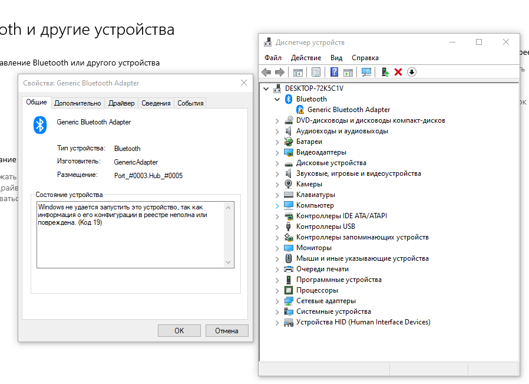Open the Справка menu
The width and height of the screenshot is (529, 384).
tap(365, 58)
